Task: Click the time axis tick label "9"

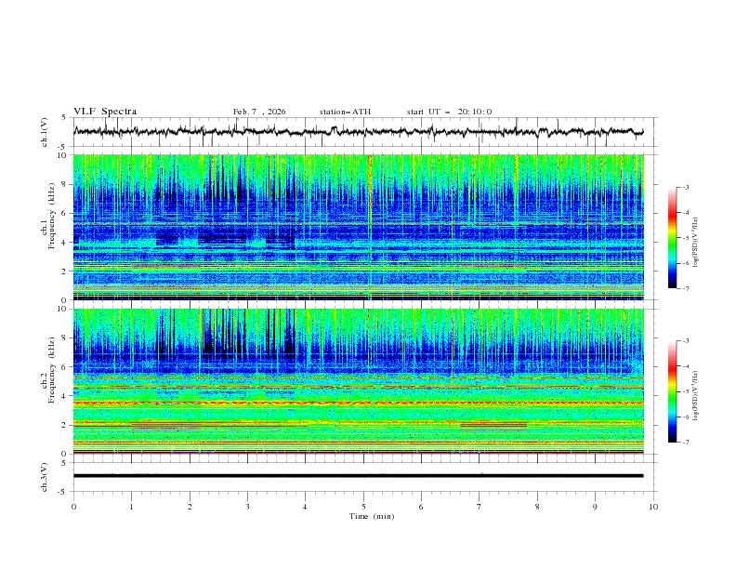Action: (x=595, y=507)
